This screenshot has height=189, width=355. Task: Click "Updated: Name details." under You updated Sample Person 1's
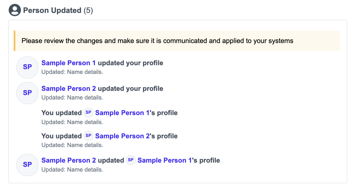72,122
